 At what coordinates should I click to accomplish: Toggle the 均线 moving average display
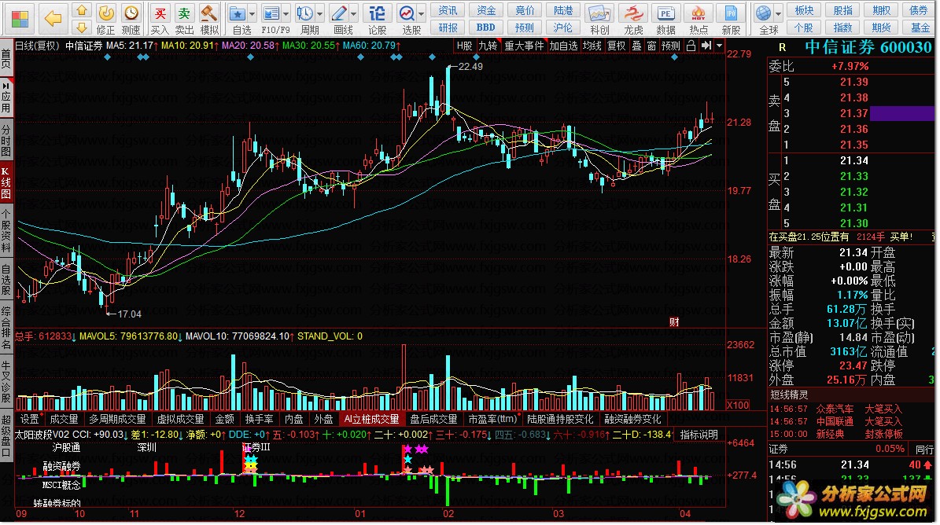[592, 46]
